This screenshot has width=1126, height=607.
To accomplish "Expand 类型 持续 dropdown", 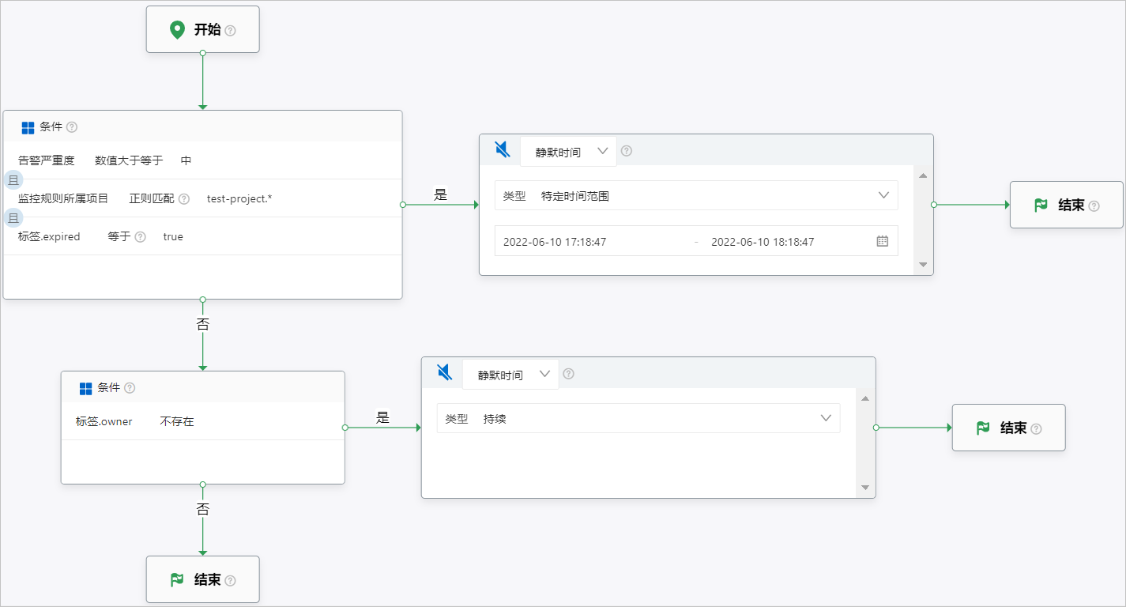I will (638, 418).
